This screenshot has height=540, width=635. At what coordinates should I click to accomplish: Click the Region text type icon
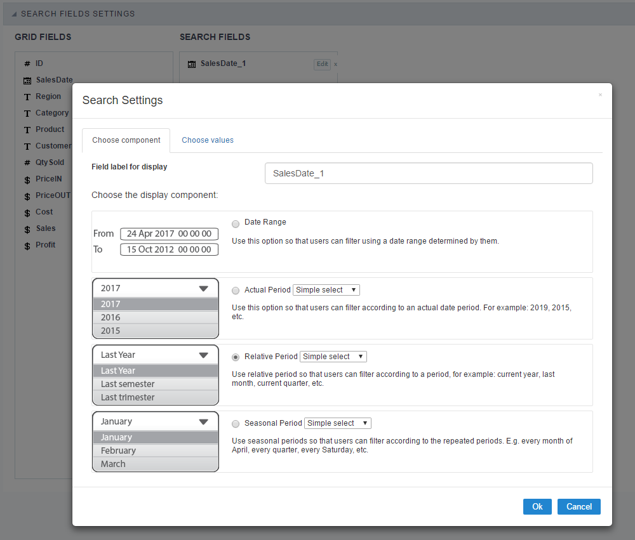(27, 96)
